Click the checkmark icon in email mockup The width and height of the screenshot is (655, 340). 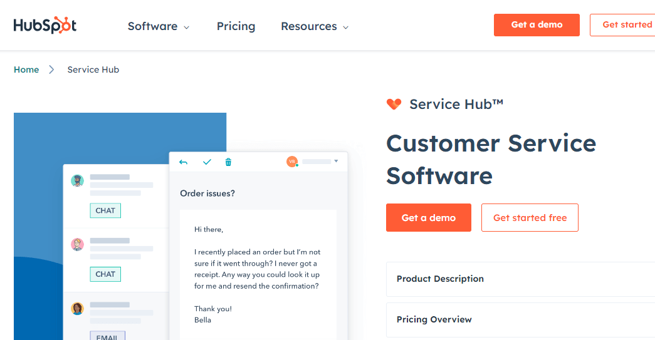click(x=207, y=162)
